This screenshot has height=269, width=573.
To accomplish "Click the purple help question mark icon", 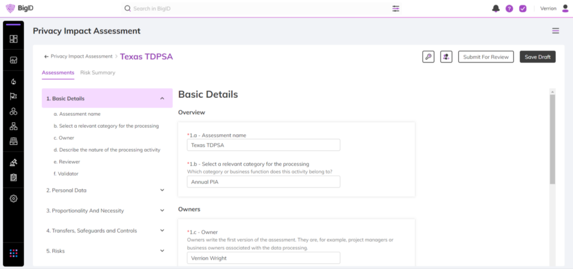I will pyautogui.click(x=509, y=8).
